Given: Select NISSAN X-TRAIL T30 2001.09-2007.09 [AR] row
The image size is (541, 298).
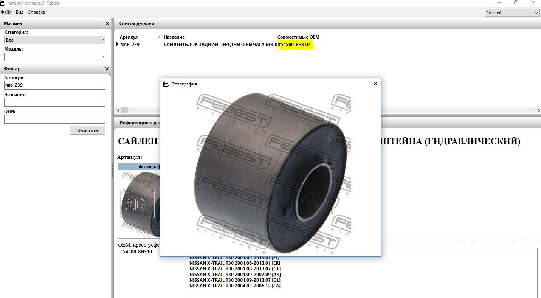Looking at the screenshot, I should pos(235,275).
